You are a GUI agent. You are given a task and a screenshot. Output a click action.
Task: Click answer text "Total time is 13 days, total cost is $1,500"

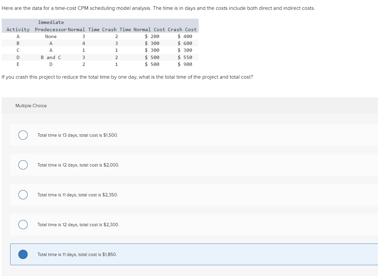[78, 135]
